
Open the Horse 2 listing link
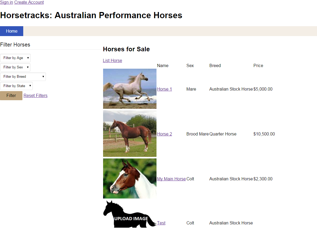165,134
